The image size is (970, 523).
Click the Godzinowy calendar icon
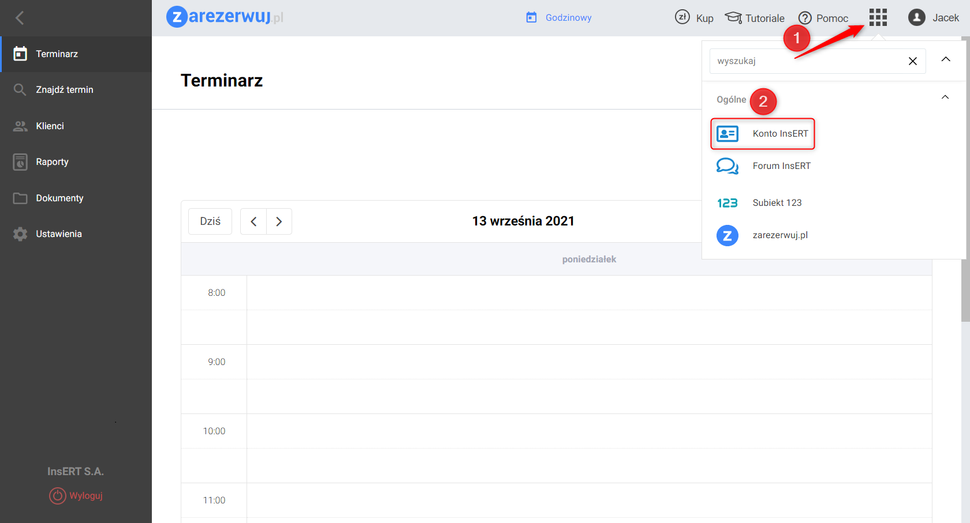(x=531, y=17)
